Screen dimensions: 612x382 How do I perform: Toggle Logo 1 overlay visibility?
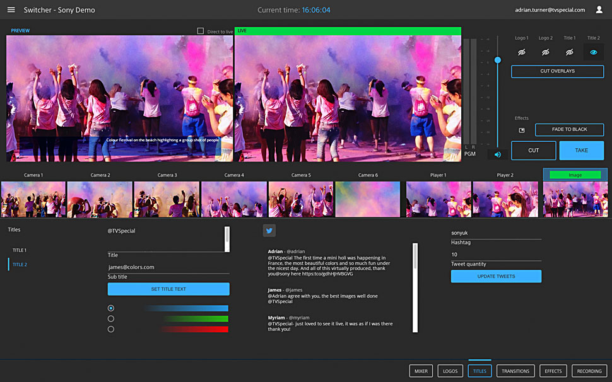click(522, 52)
